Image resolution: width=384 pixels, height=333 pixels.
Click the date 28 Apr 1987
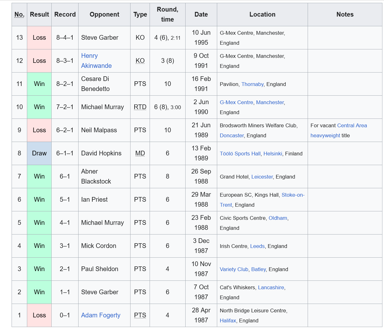tap(201, 315)
